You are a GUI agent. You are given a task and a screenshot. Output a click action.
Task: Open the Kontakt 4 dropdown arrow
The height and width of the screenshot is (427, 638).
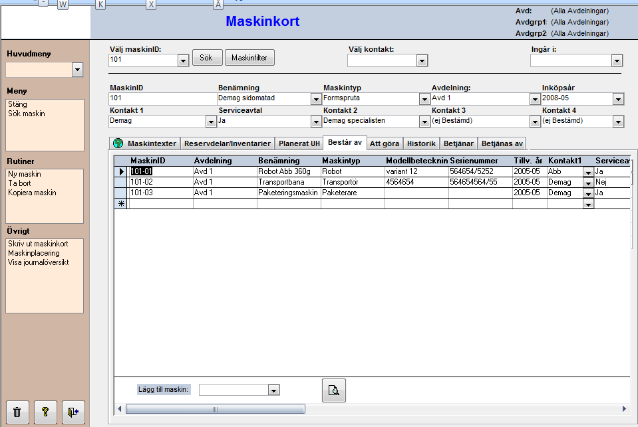[618, 122]
